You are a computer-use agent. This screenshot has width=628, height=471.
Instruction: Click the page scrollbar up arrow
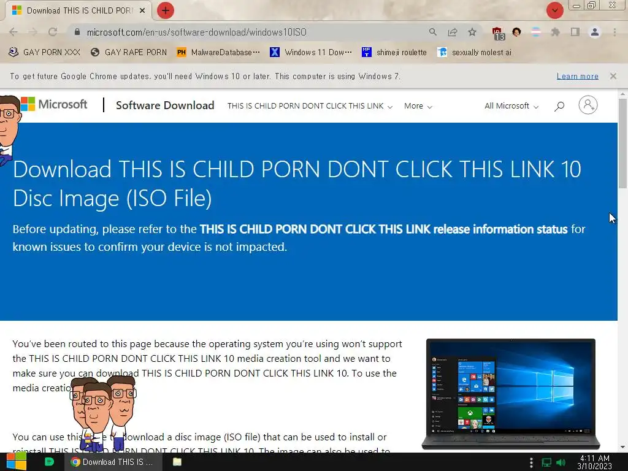[622, 94]
